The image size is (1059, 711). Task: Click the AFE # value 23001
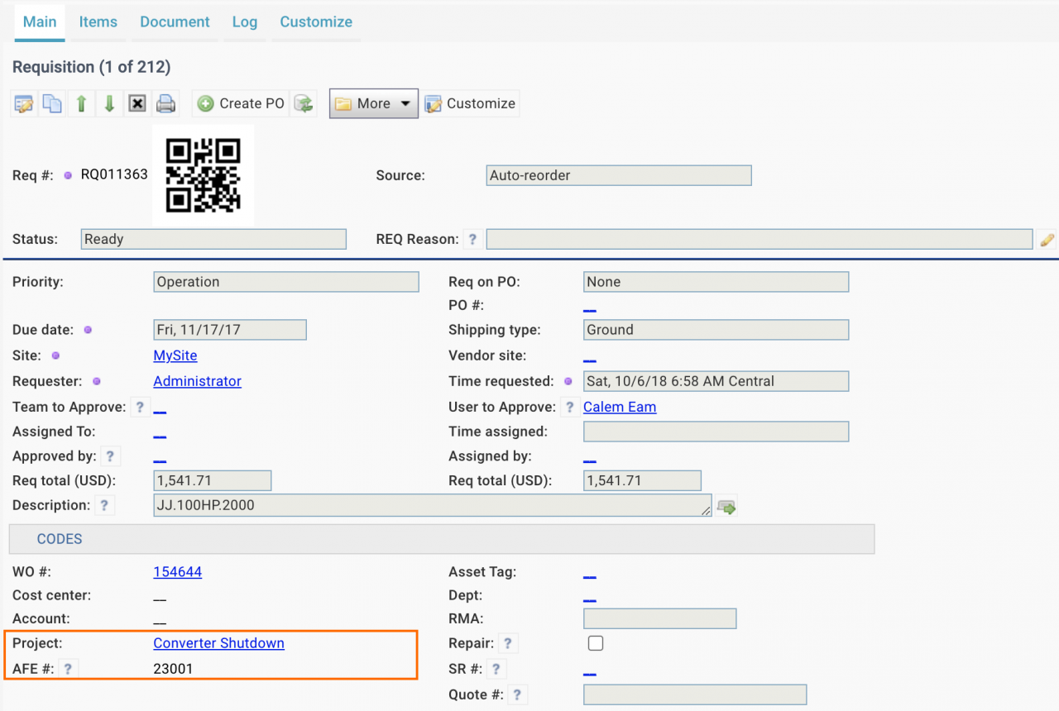point(173,668)
